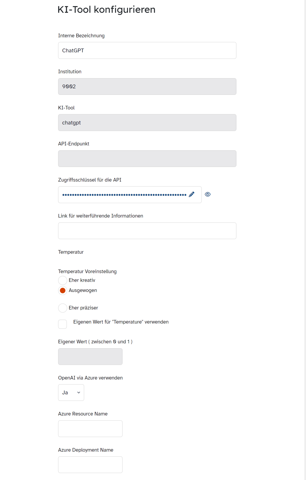Show the API key with eye icon
Screen dimensions: 306x480
(x=208, y=194)
